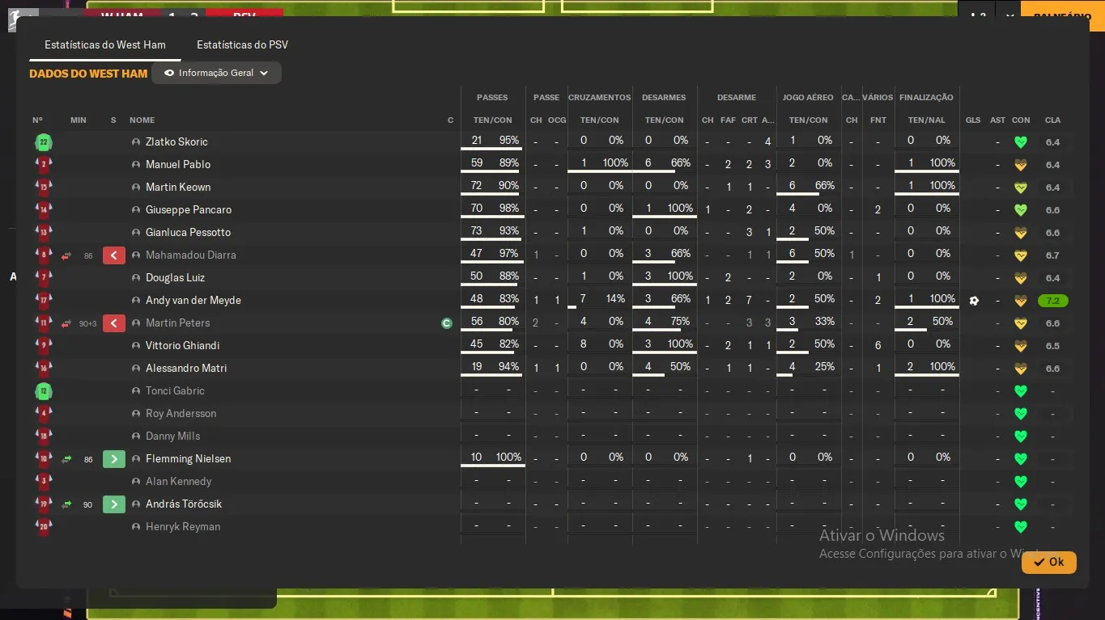Click the PASSES group header
1105x620 pixels.
click(492, 98)
